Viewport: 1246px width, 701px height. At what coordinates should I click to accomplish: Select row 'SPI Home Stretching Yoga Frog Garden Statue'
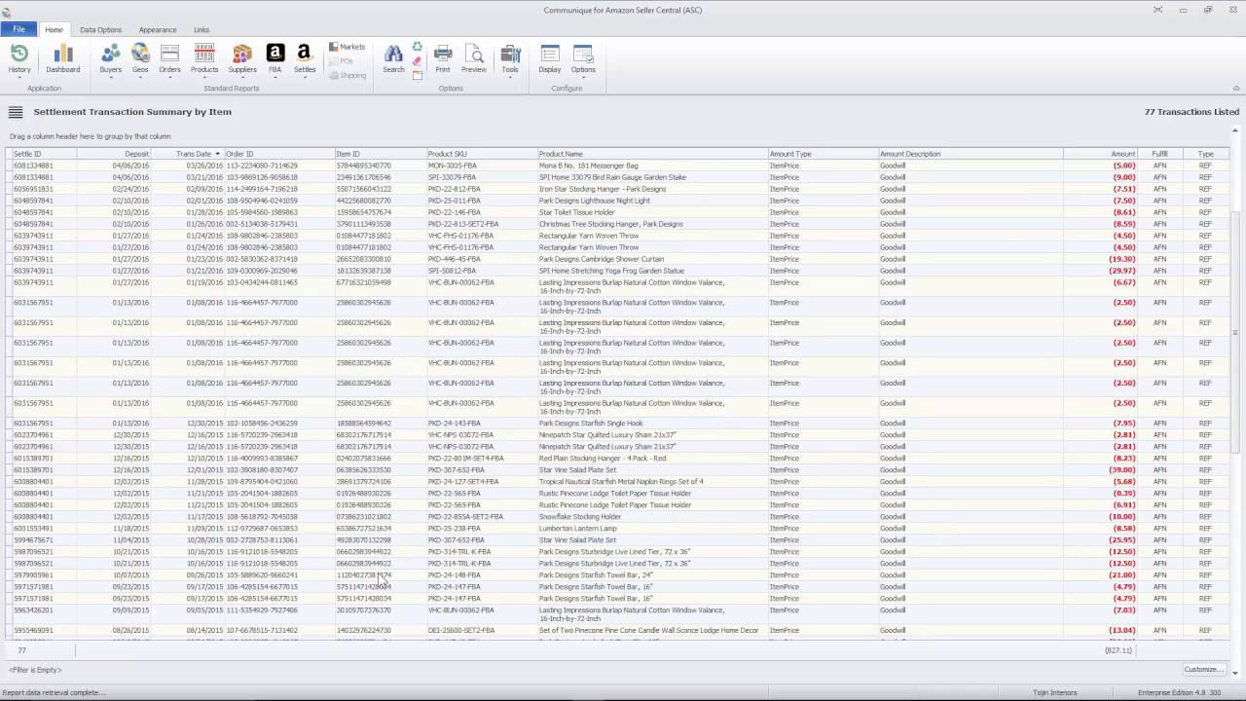click(x=619, y=271)
